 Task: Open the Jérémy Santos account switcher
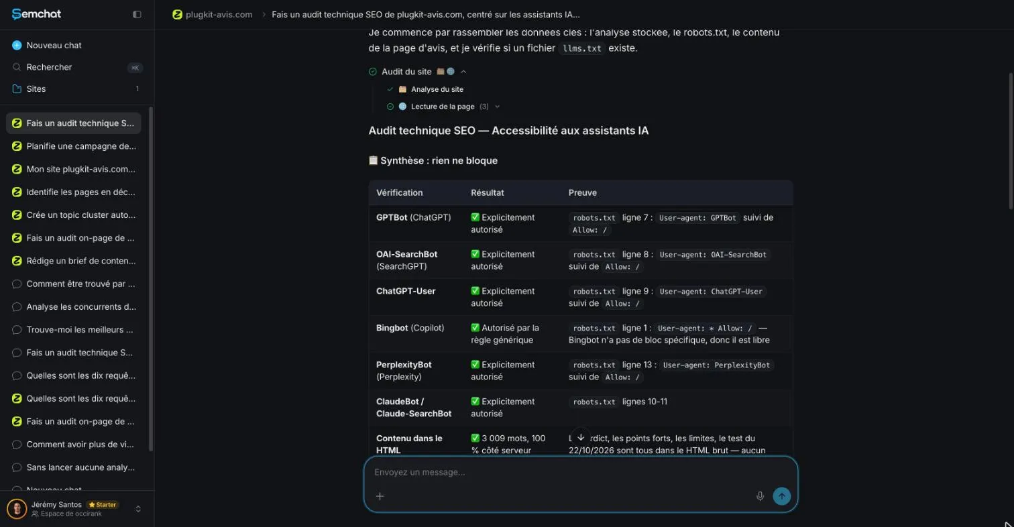click(77, 509)
